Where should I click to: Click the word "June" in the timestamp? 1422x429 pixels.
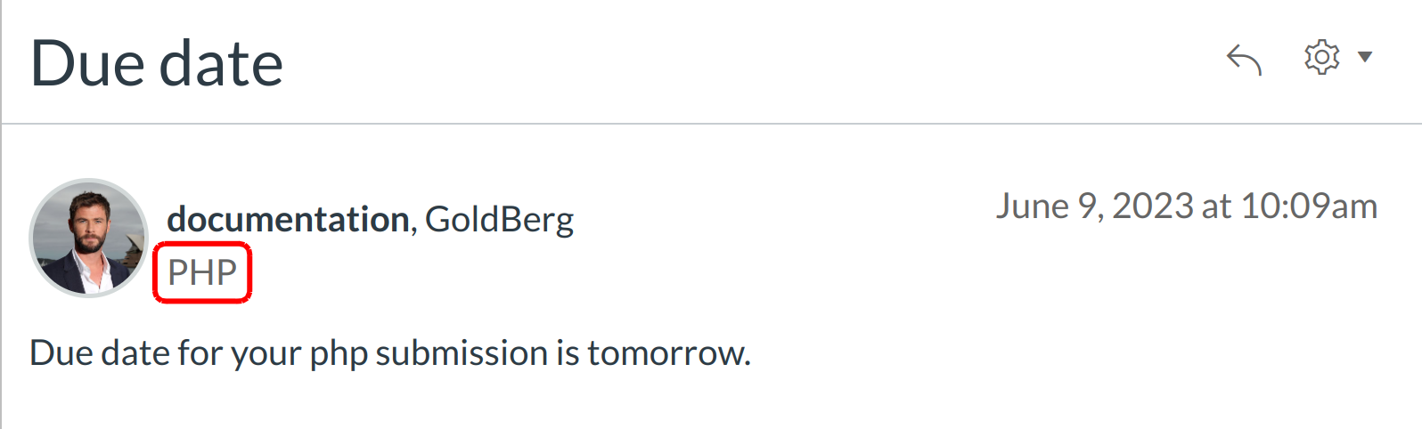[x=1032, y=206]
